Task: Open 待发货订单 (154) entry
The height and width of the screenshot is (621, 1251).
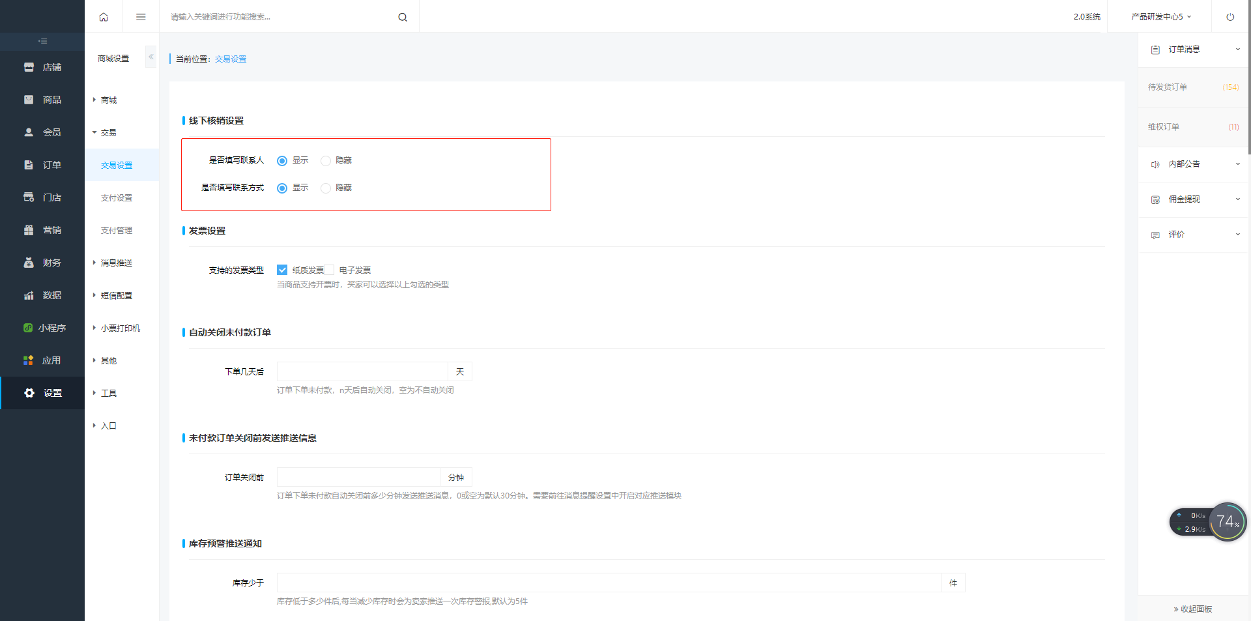Action: coord(1193,87)
